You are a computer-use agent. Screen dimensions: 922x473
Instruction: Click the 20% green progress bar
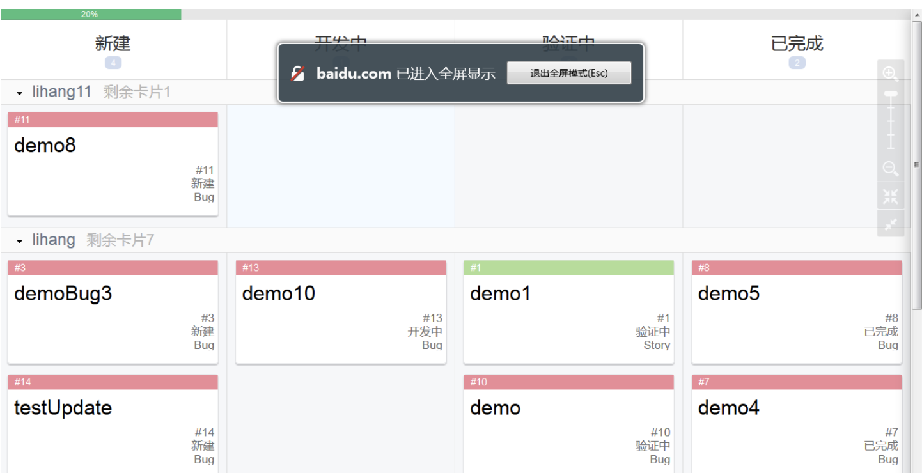tap(91, 14)
